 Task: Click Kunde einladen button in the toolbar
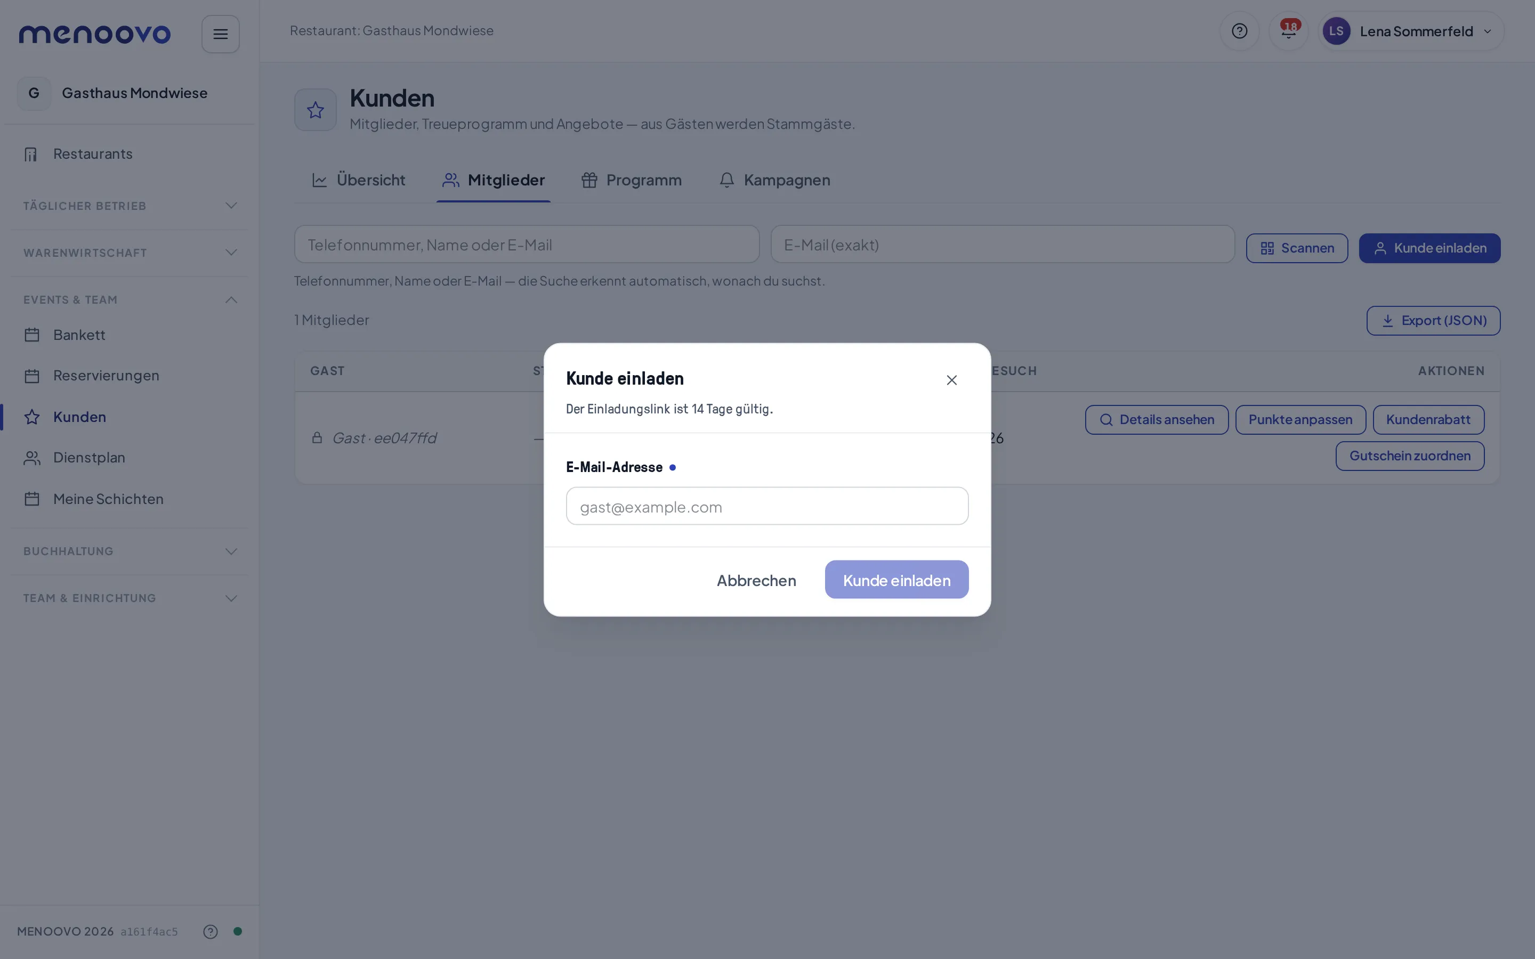(1429, 248)
